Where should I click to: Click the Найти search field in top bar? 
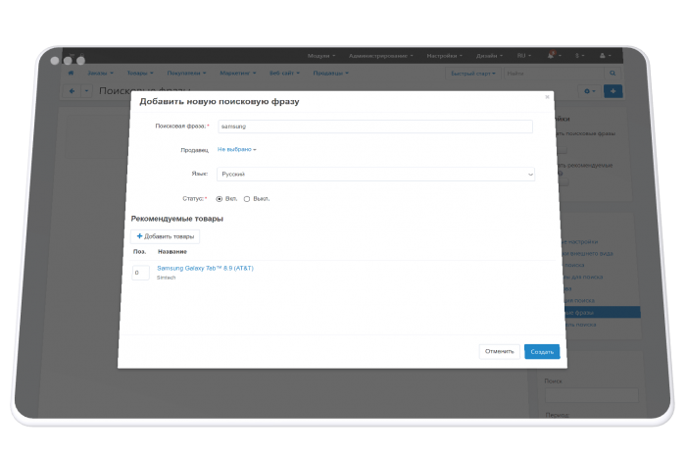coord(555,74)
